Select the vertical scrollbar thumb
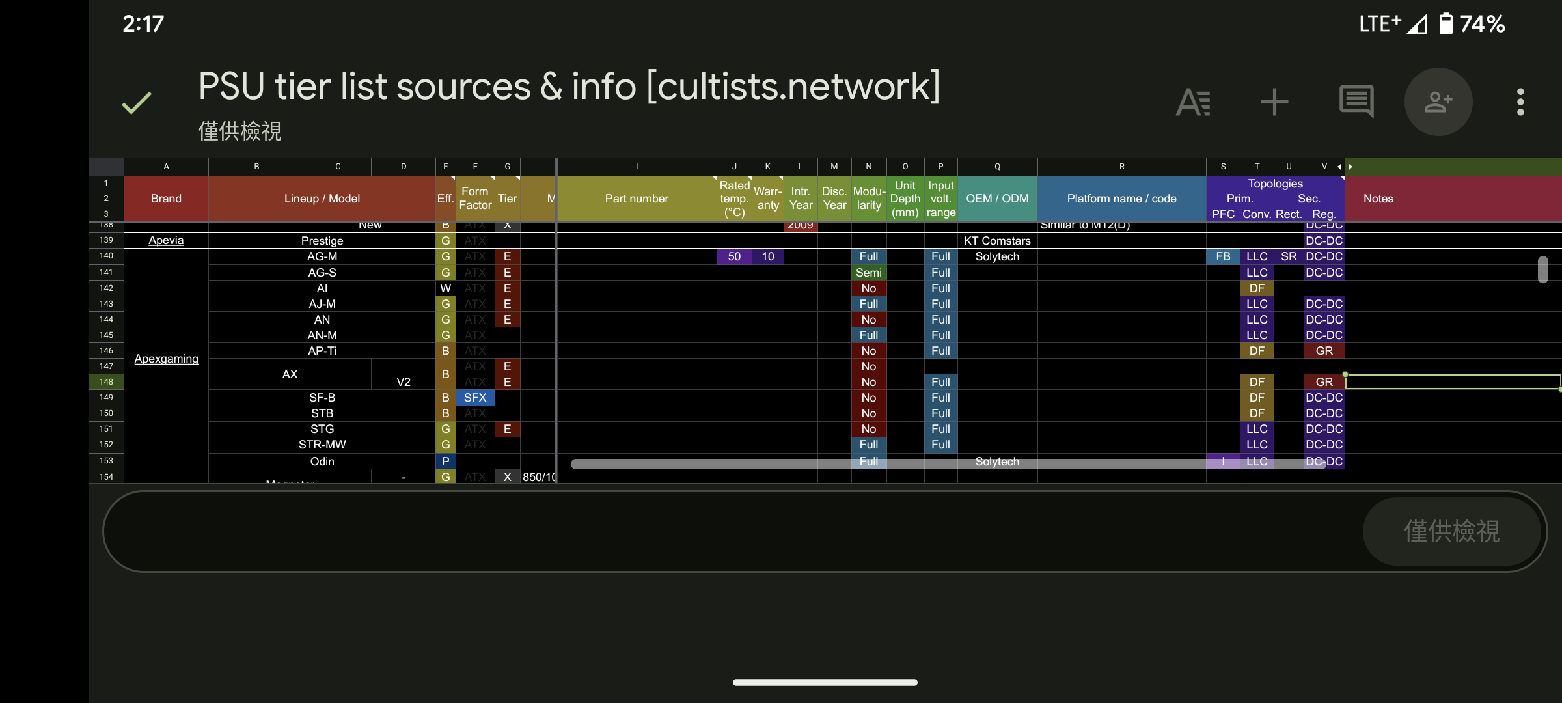This screenshot has height=703, width=1562. tap(1543, 269)
